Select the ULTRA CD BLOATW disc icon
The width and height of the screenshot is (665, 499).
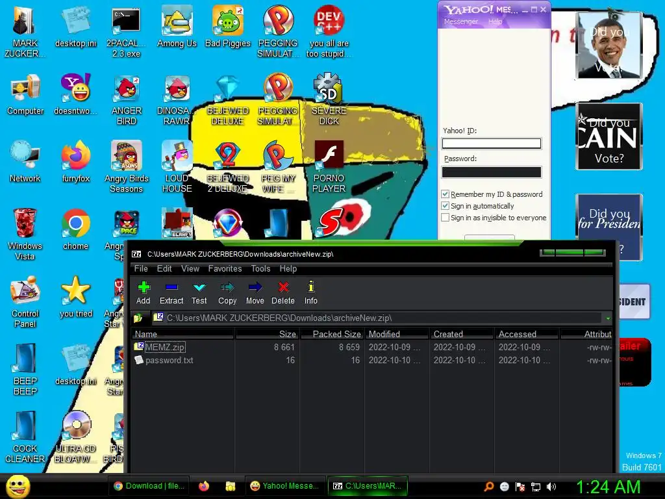point(77,437)
